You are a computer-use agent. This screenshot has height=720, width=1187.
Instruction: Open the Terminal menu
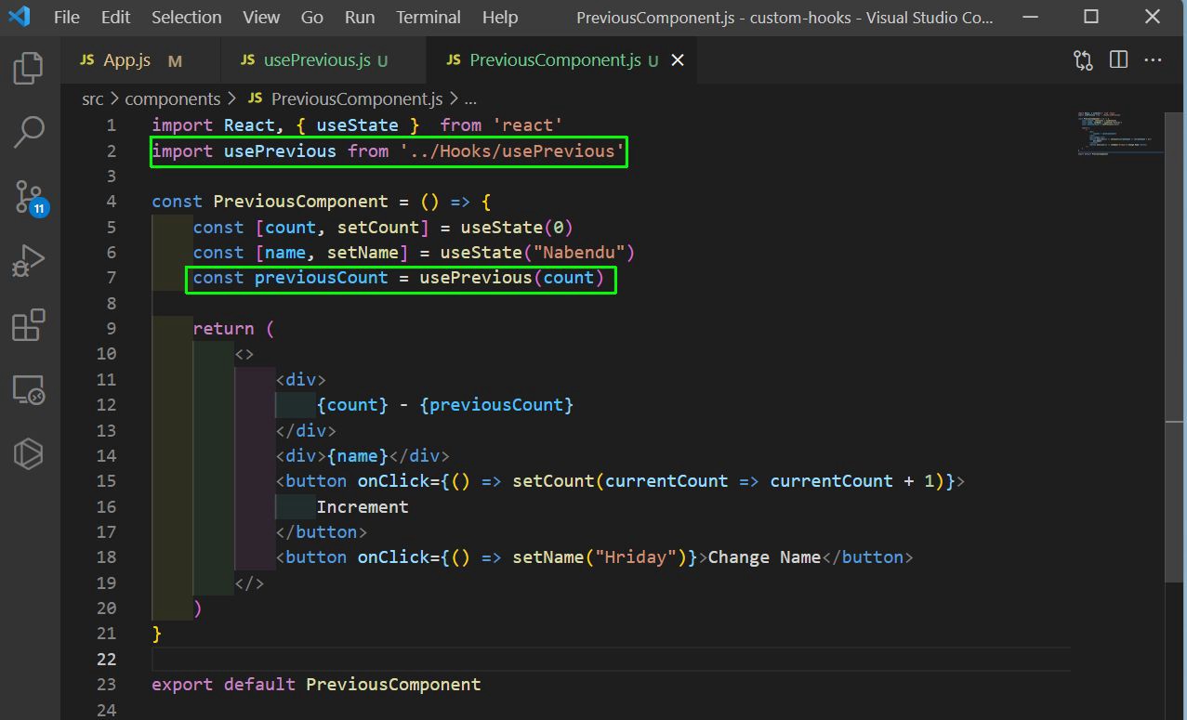click(x=429, y=17)
